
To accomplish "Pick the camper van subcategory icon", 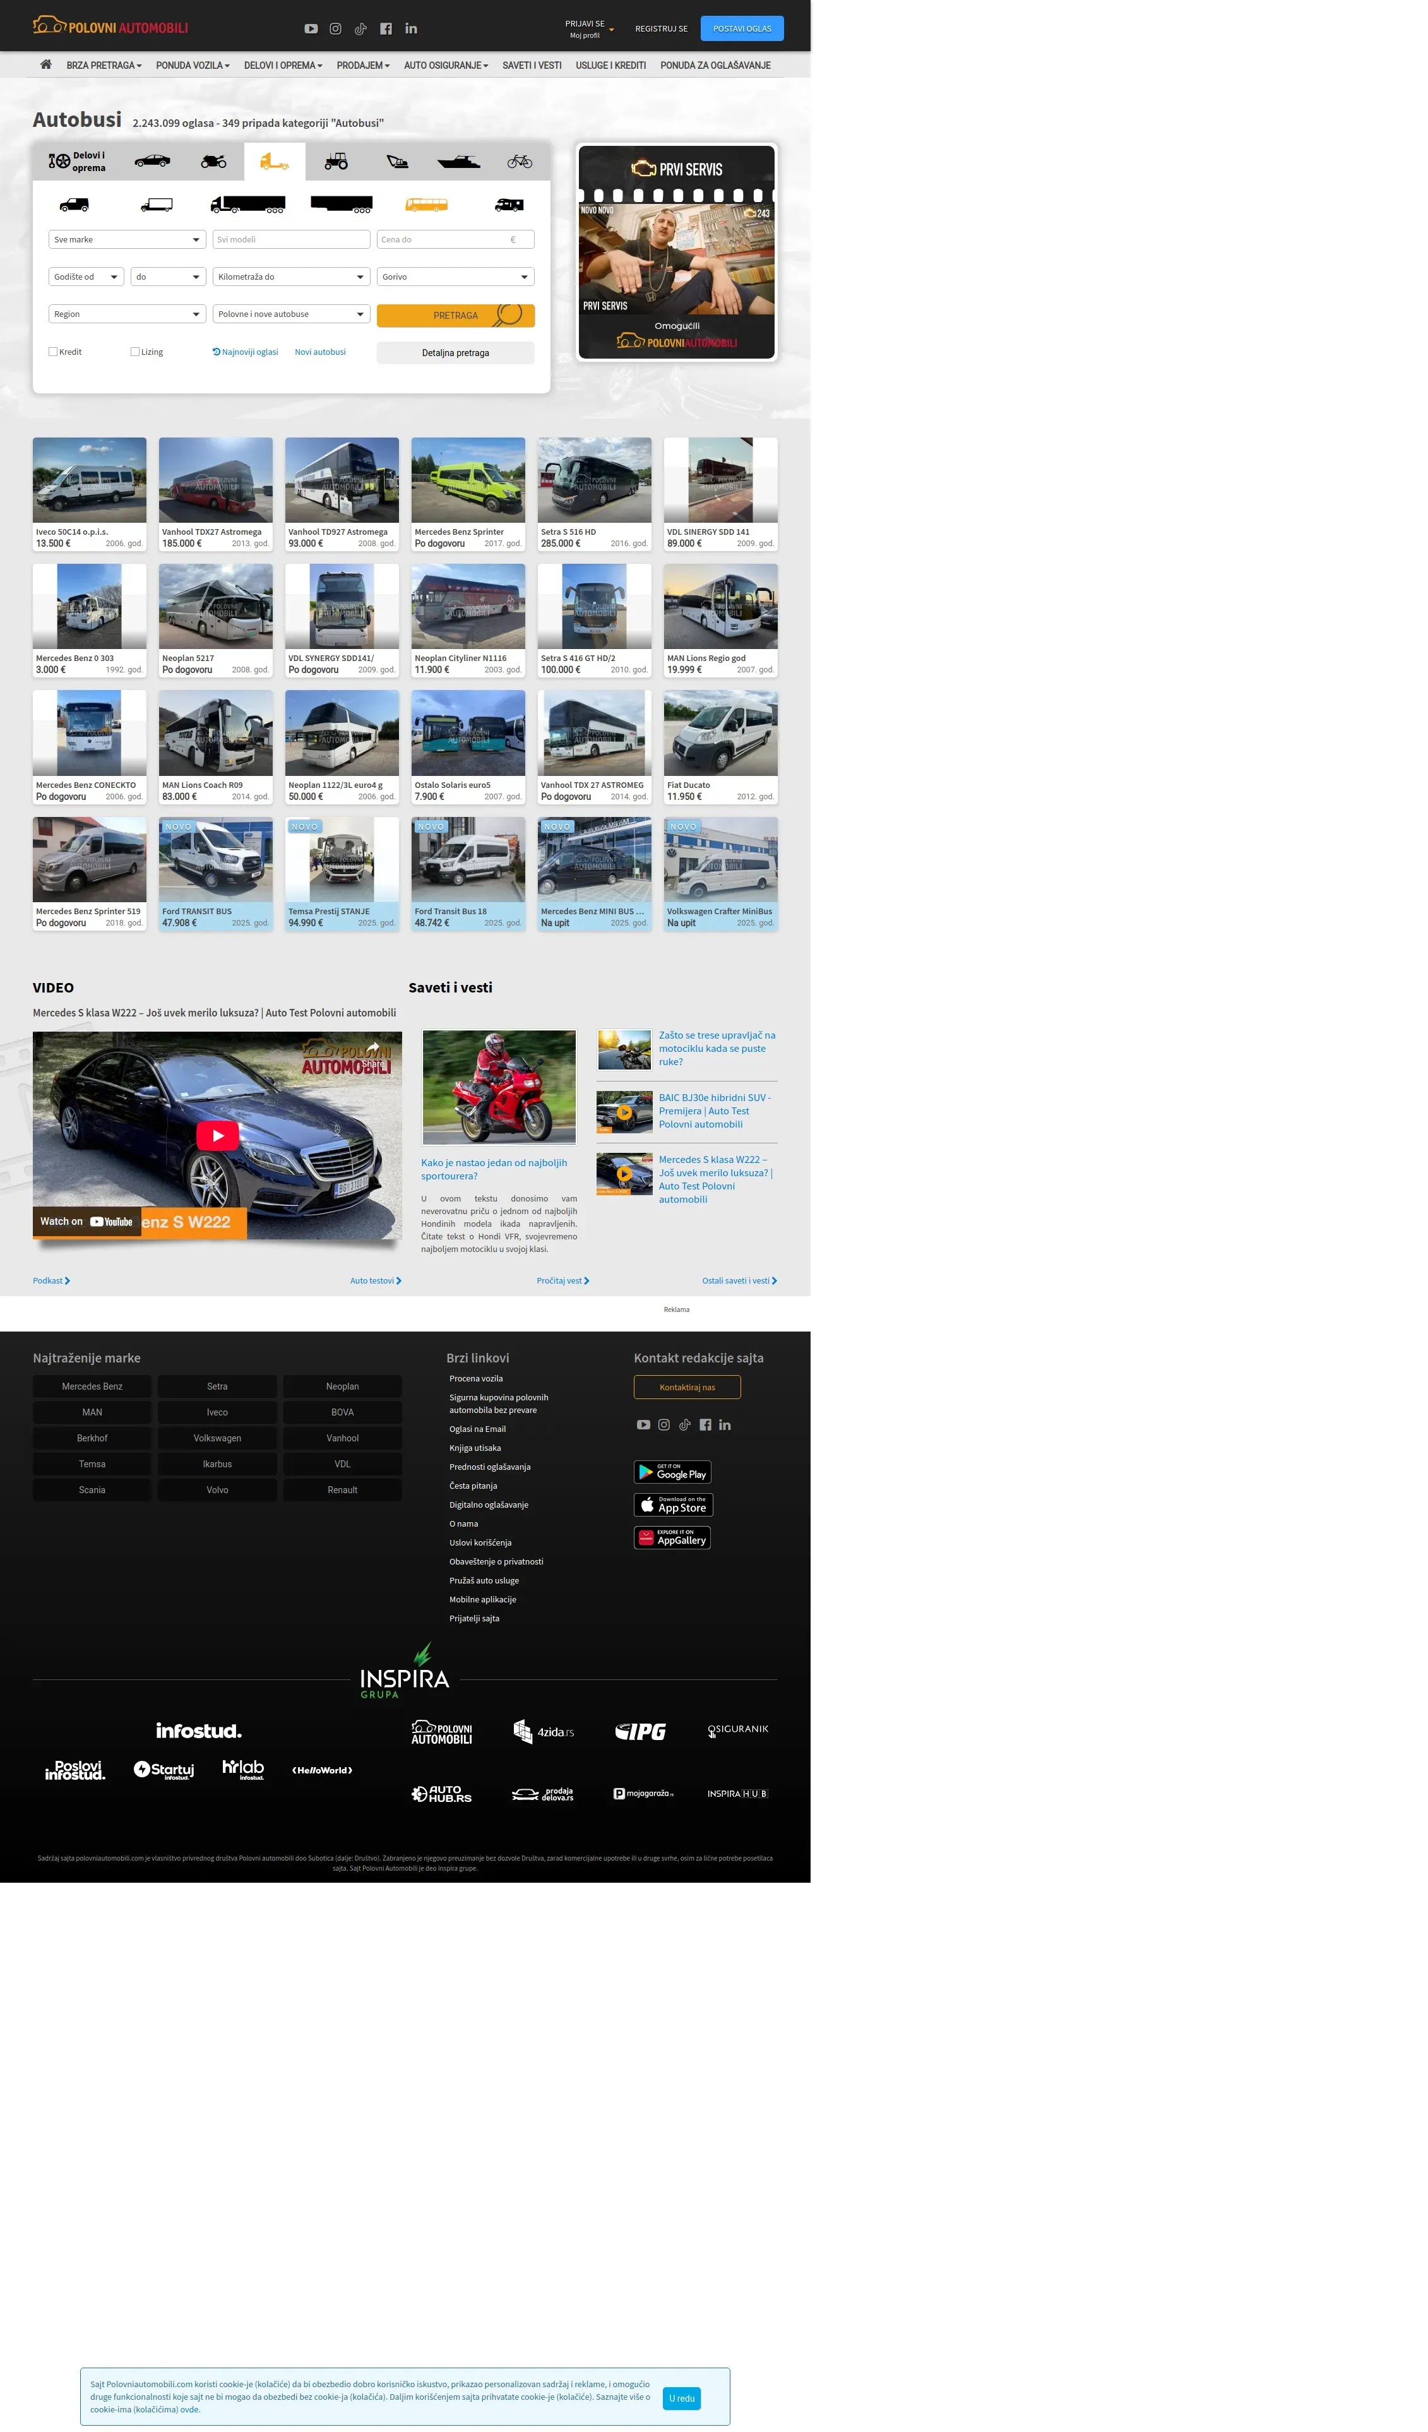I will tap(508, 205).
